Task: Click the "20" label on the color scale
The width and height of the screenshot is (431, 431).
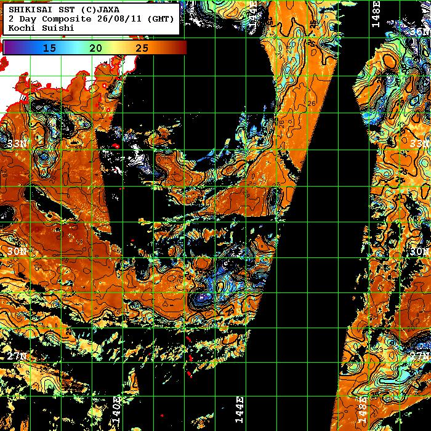Action: (95, 48)
